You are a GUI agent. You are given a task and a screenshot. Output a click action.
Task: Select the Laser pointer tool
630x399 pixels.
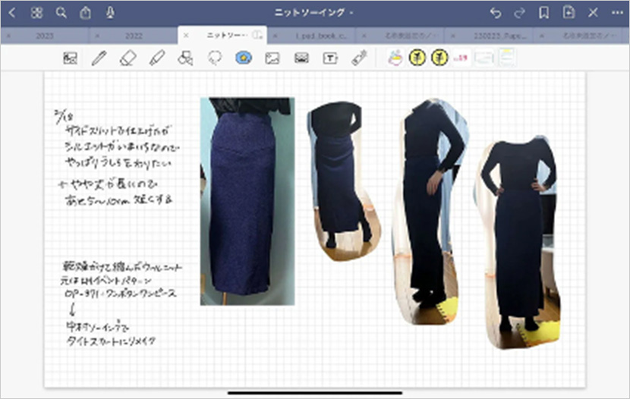pos(360,58)
